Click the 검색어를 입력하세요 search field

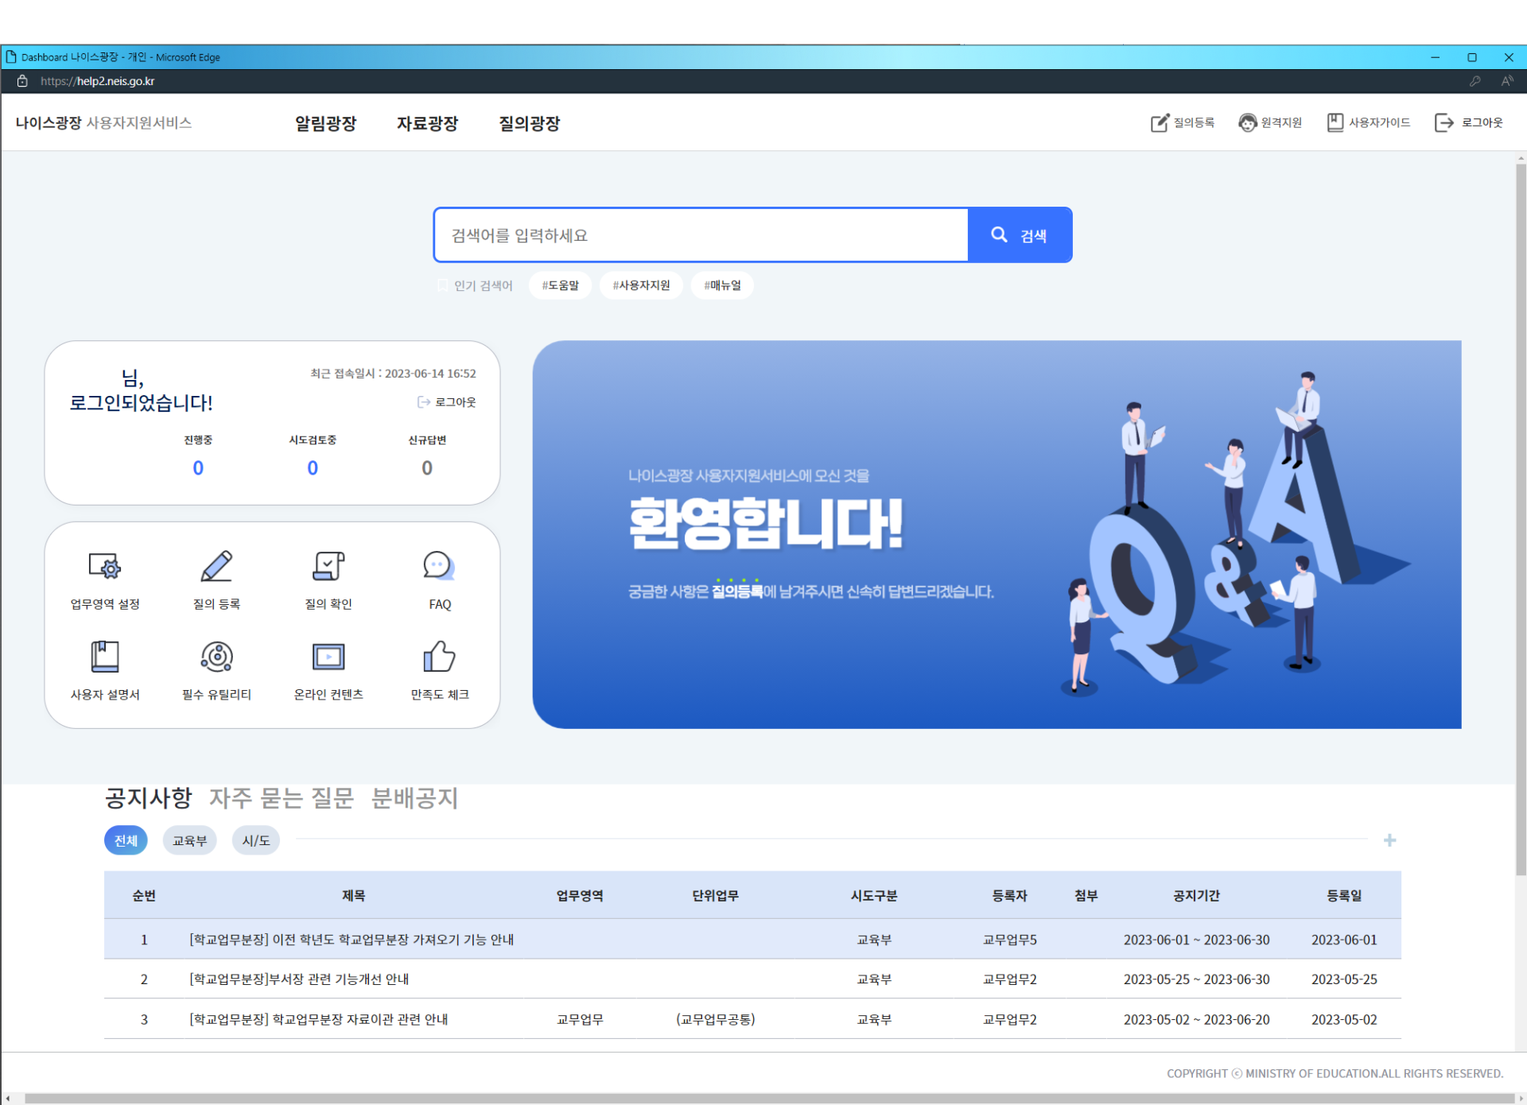point(701,235)
